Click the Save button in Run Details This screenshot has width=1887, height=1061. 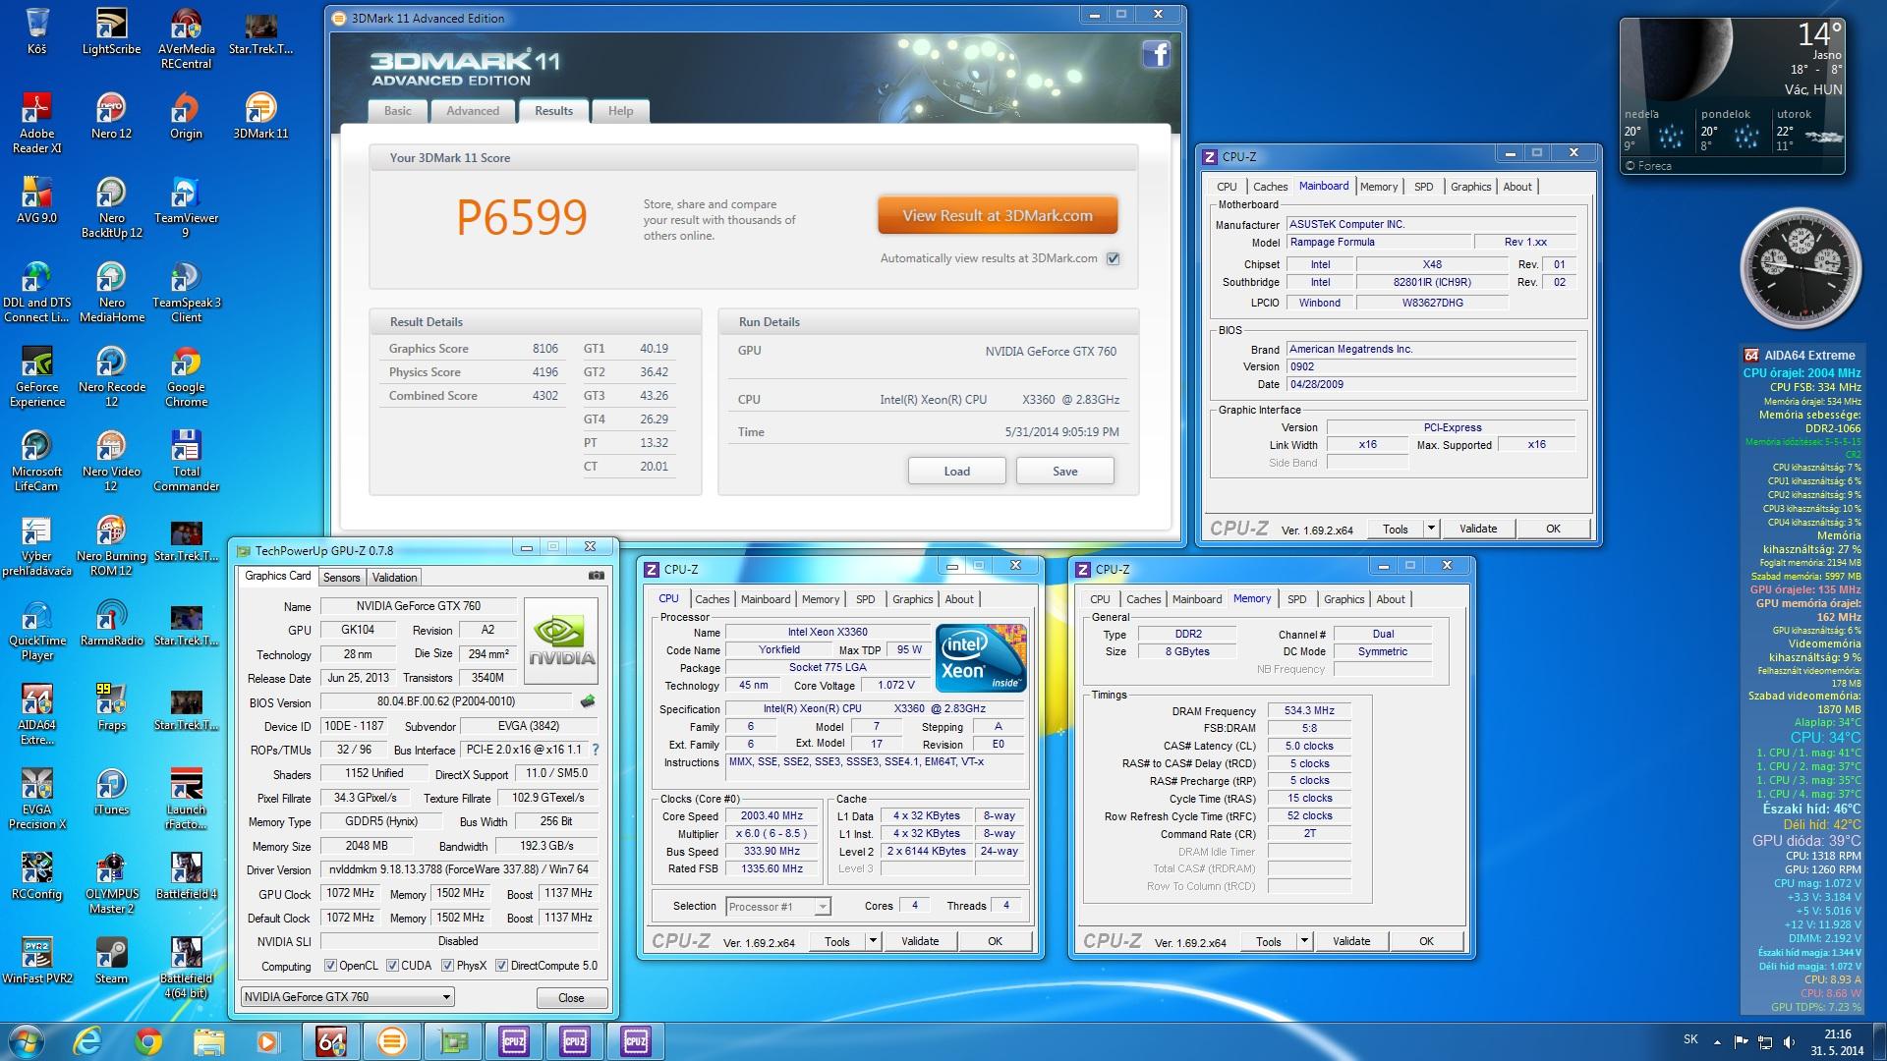click(1064, 472)
